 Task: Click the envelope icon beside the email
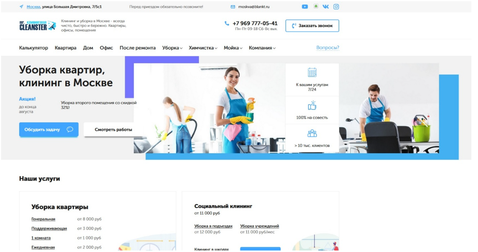233,7
